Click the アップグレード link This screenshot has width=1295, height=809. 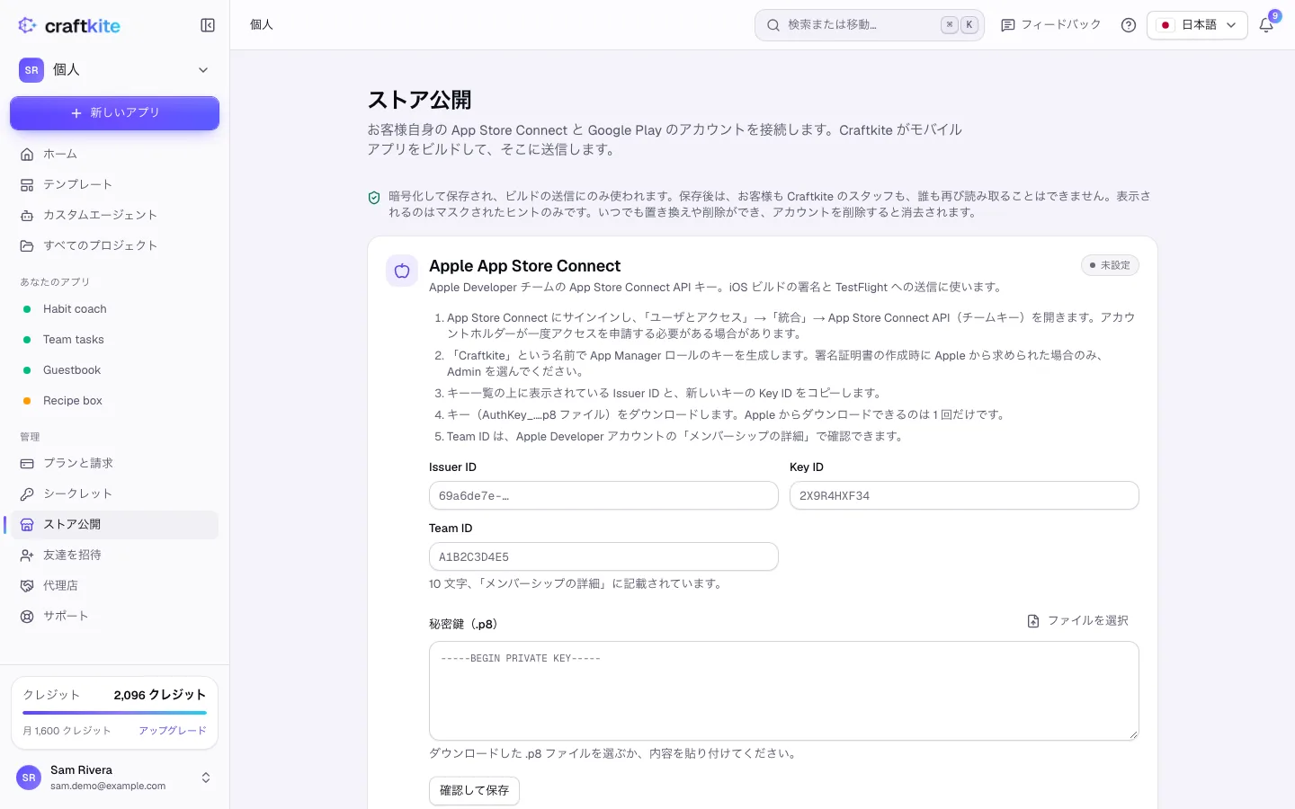(173, 731)
